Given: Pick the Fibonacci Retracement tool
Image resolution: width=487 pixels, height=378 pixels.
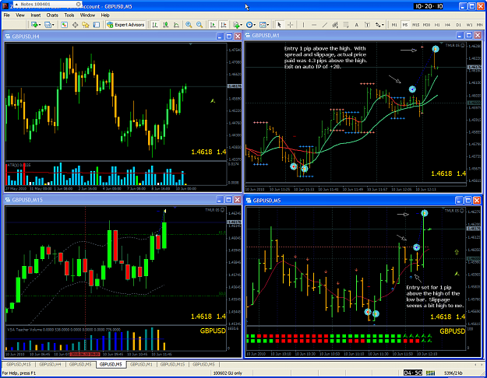Looking at the screenshot, I should coord(346,25).
